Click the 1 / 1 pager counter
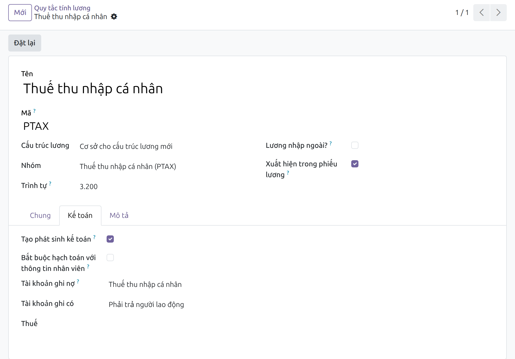515x359 pixels. coord(462,13)
